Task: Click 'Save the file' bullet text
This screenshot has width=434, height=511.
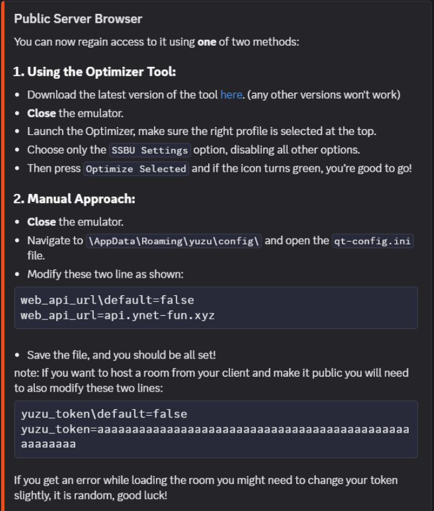Action: click(122, 355)
